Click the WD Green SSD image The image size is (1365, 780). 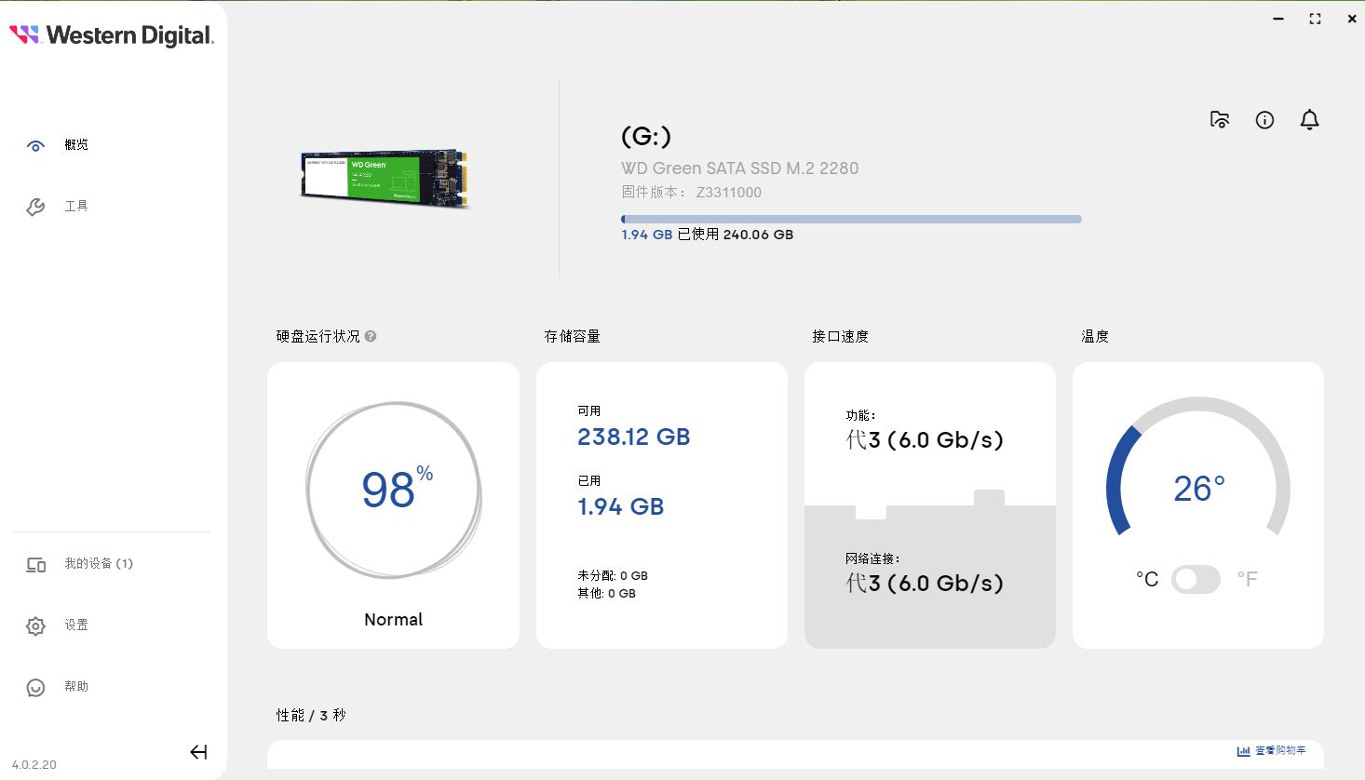click(385, 178)
